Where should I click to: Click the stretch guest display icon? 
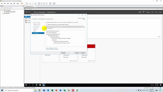(54, 3)
